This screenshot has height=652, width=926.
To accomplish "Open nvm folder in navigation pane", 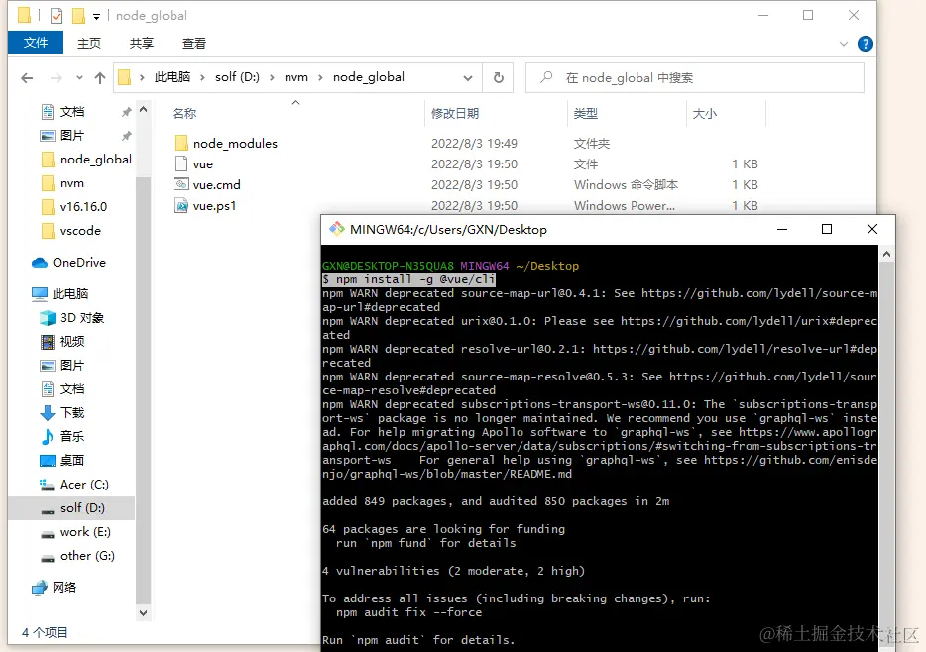I will (72, 183).
